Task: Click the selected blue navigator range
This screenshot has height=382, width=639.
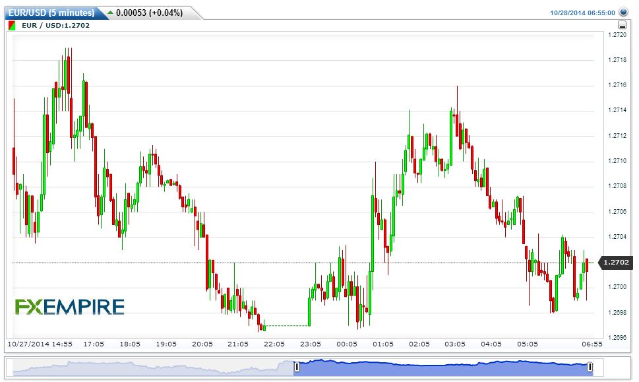Action: click(443, 367)
